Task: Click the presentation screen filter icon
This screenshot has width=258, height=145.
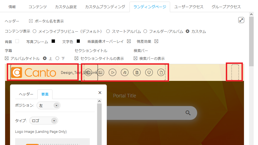Action: (149, 72)
